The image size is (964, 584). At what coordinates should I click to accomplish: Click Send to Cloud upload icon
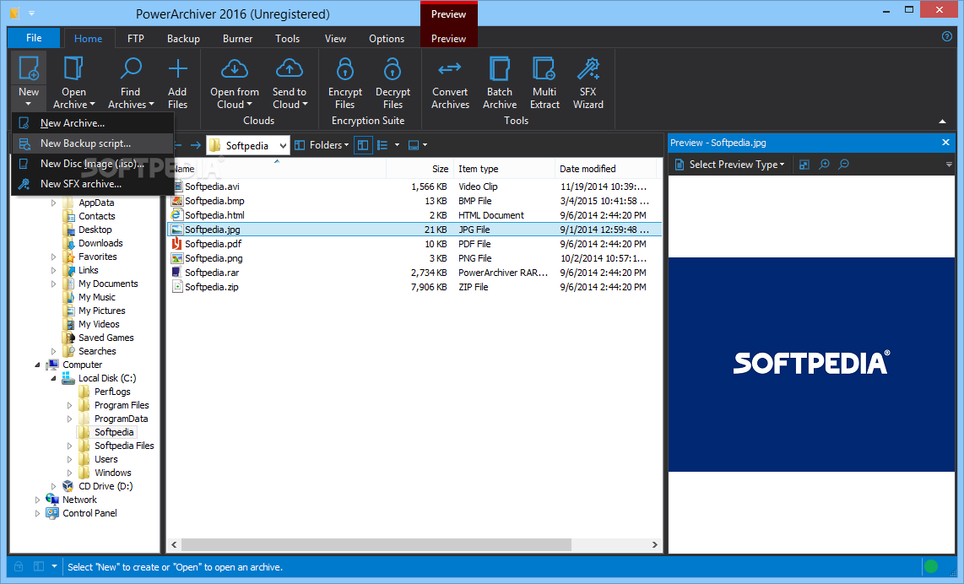[289, 69]
